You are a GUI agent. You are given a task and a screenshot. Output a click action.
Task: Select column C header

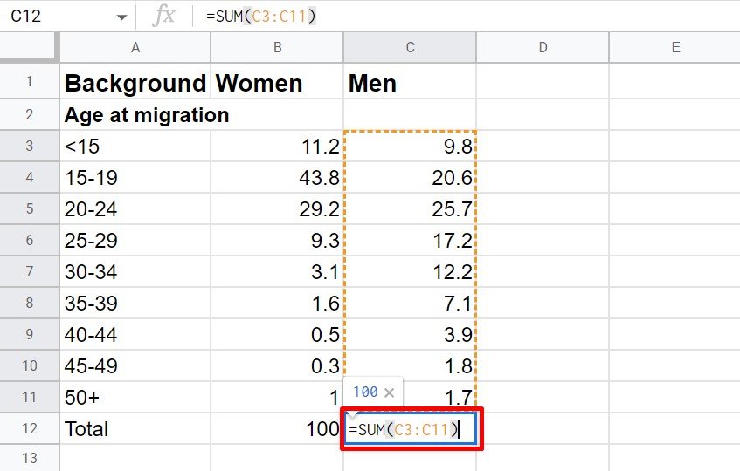click(410, 48)
